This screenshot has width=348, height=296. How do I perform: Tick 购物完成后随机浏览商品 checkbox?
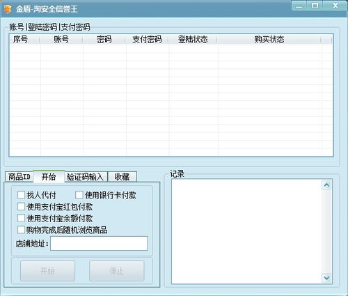coord(21,230)
